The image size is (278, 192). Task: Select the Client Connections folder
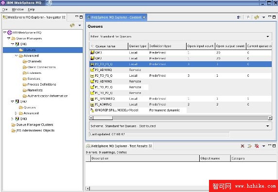point(39,67)
